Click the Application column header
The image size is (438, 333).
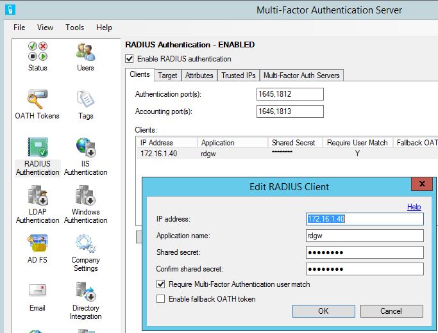[x=232, y=143]
